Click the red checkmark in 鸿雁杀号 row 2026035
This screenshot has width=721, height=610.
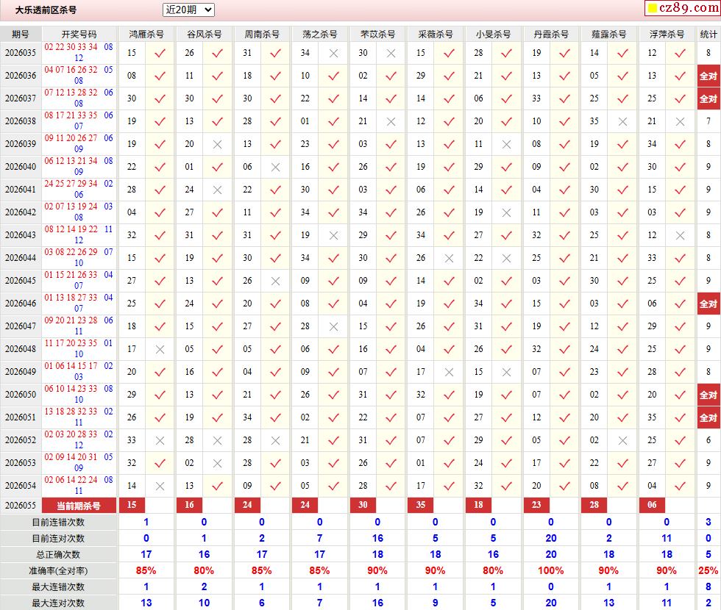click(x=160, y=53)
